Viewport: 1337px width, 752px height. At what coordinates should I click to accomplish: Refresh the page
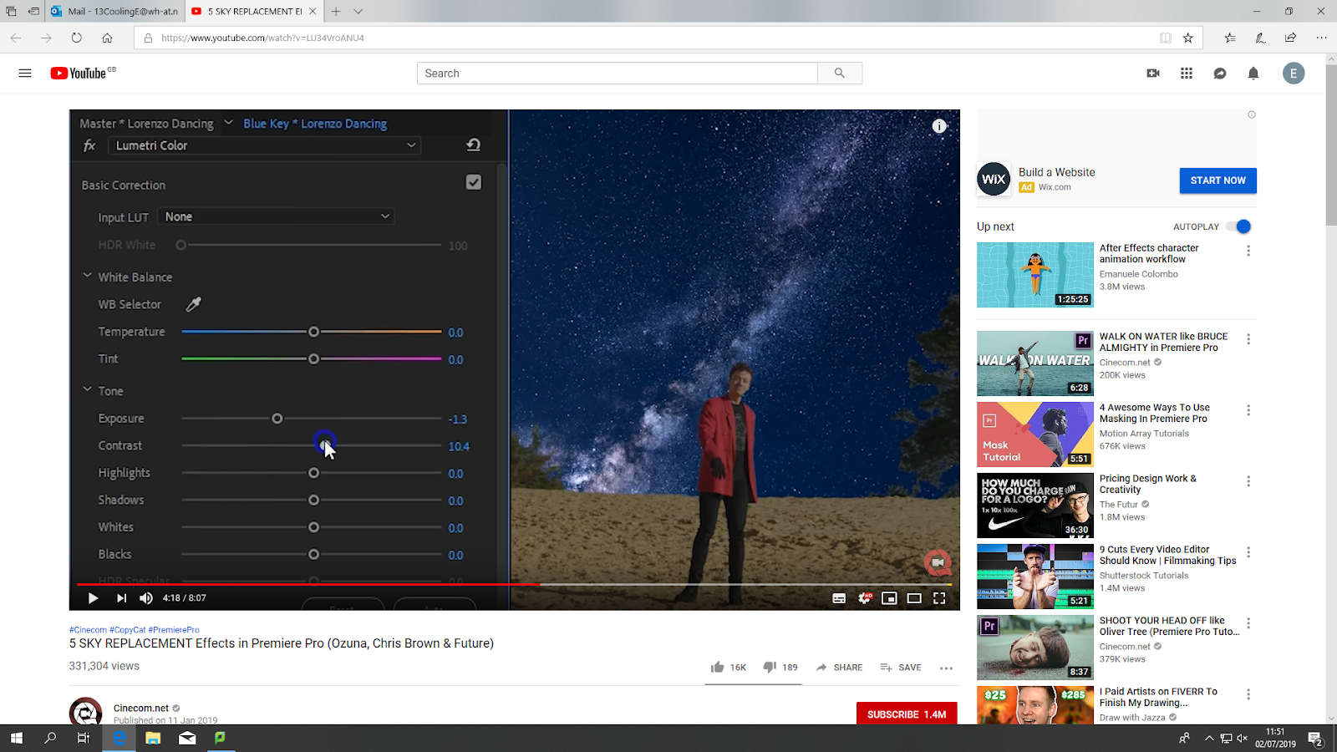76,38
